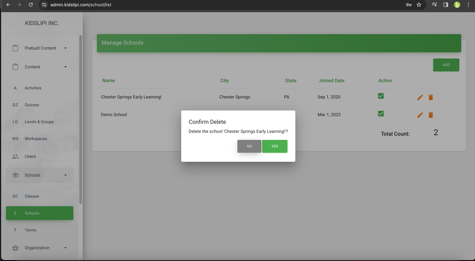475x261 pixels.
Task: Cancel deletion by clicking NO
Action: point(249,146)
